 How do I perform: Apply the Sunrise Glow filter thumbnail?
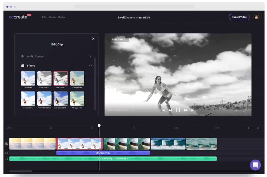point(28,99)
